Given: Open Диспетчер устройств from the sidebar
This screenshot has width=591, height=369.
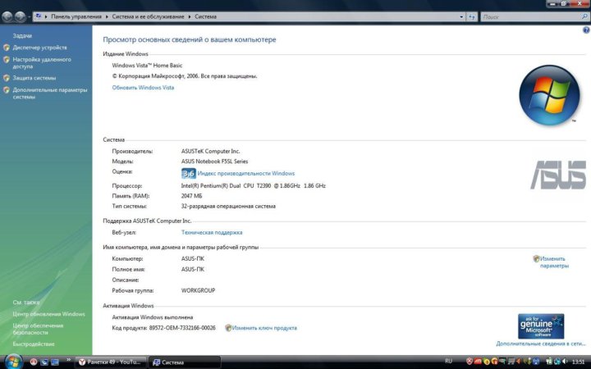Looking at the screenshot, I should click(x=39, y=48).
